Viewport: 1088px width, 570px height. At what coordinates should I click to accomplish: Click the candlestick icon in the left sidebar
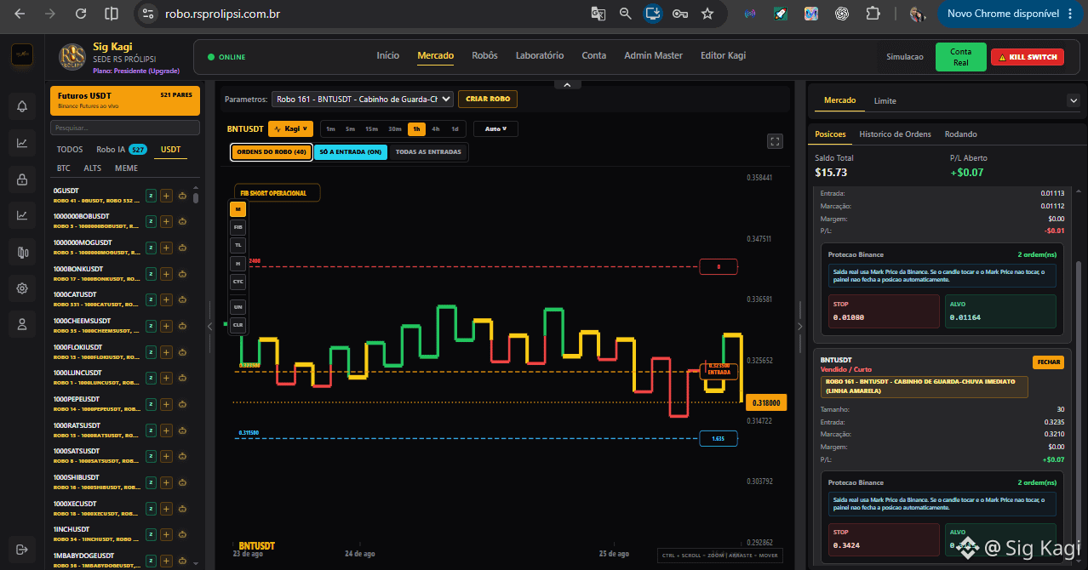click(x=22, y=252)
